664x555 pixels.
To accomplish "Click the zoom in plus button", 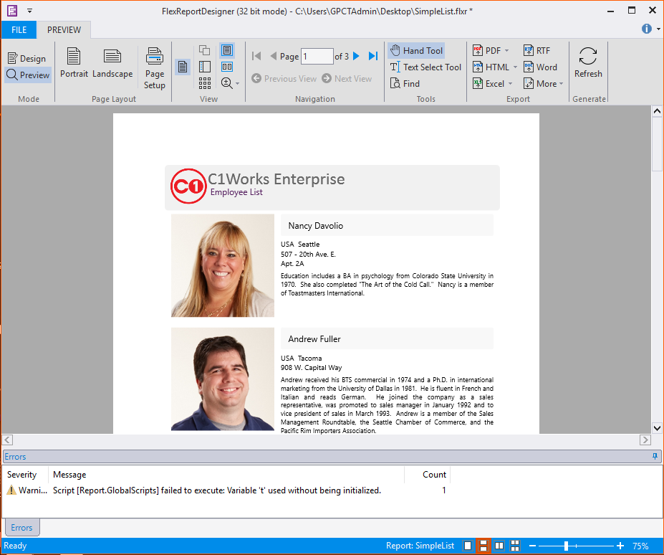I will (x=620, y=546).
